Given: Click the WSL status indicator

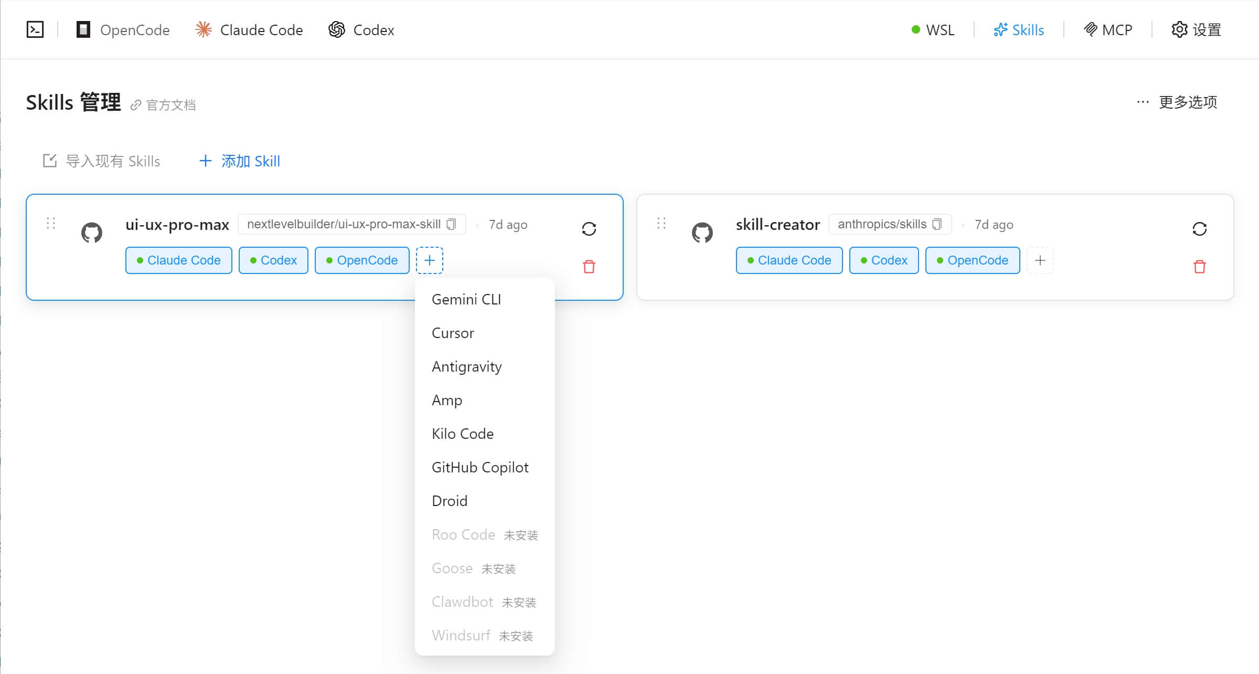Looking at the screenshot, I should (933, 30).
